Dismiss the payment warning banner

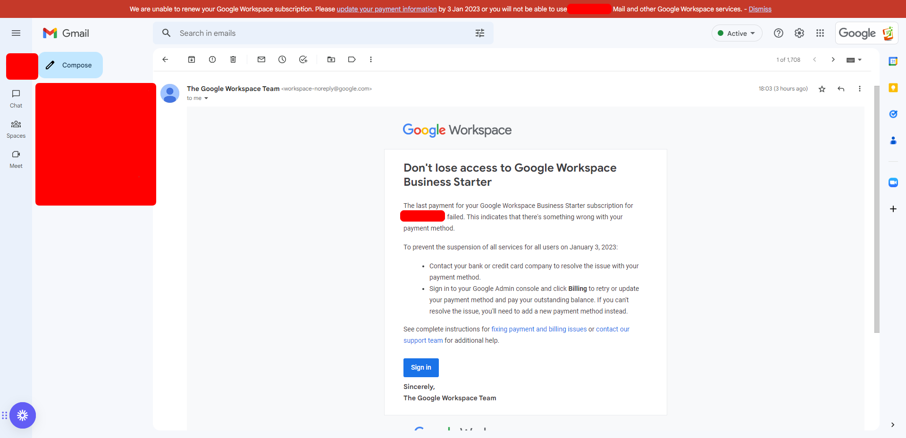pos(760,9)
